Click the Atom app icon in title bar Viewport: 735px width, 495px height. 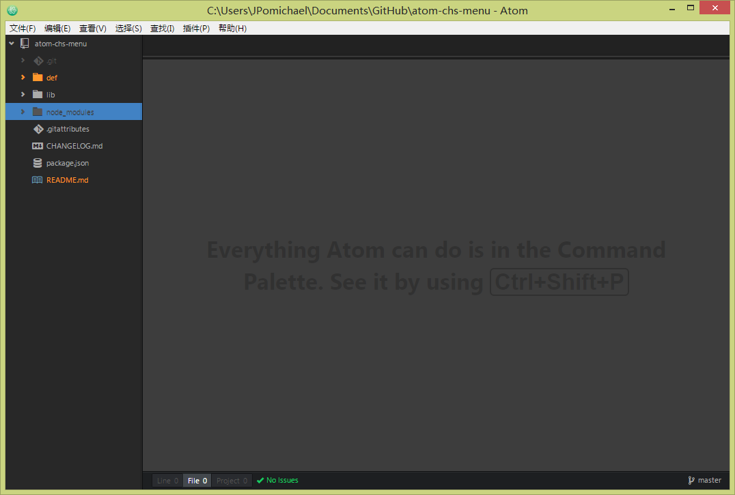12,10
